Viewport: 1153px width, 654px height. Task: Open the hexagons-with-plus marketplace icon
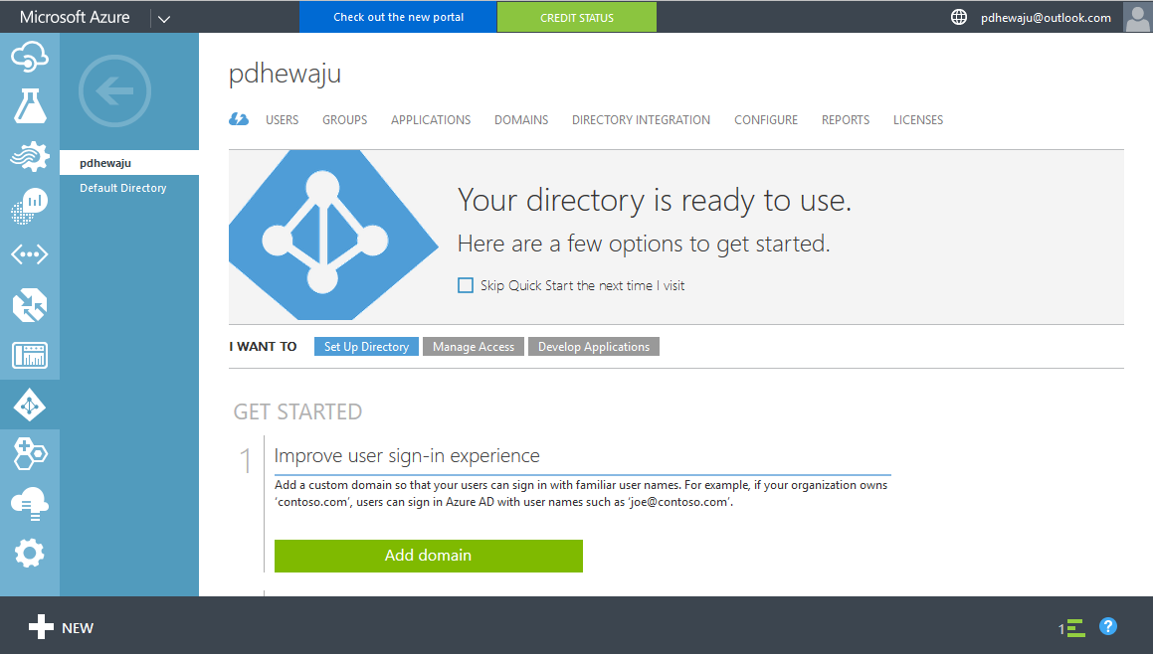click(x=30, y=454)
